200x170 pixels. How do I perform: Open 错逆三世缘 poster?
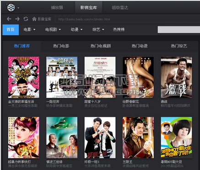point(62,138)
